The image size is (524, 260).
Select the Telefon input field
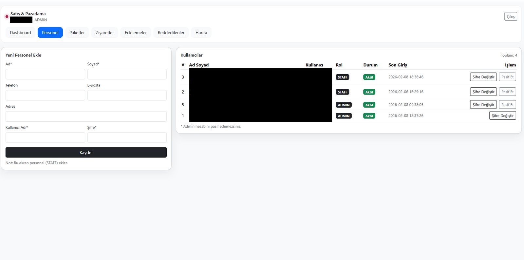point(45,95)
